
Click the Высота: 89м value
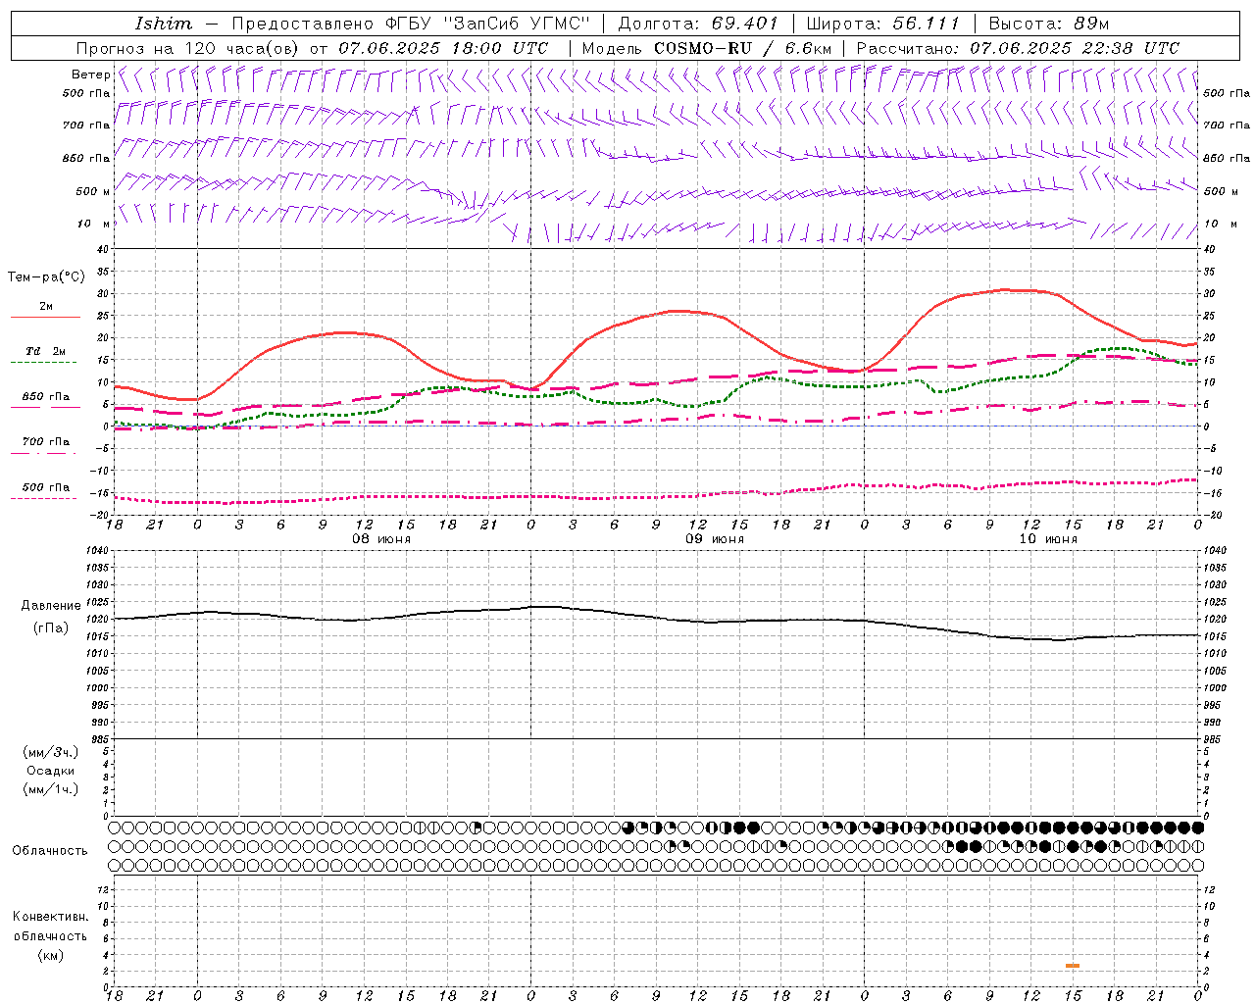pos(1049,24)
